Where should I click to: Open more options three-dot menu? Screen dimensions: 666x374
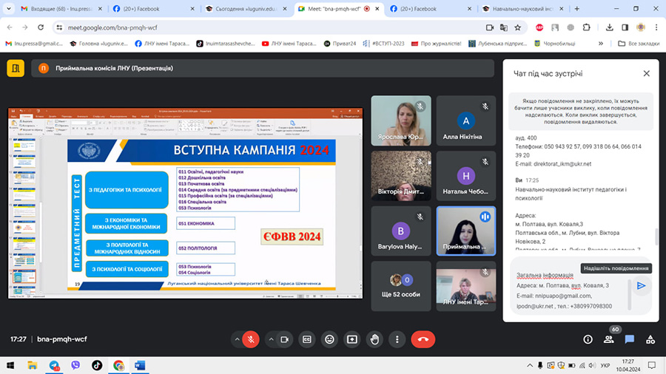[397, 340]
